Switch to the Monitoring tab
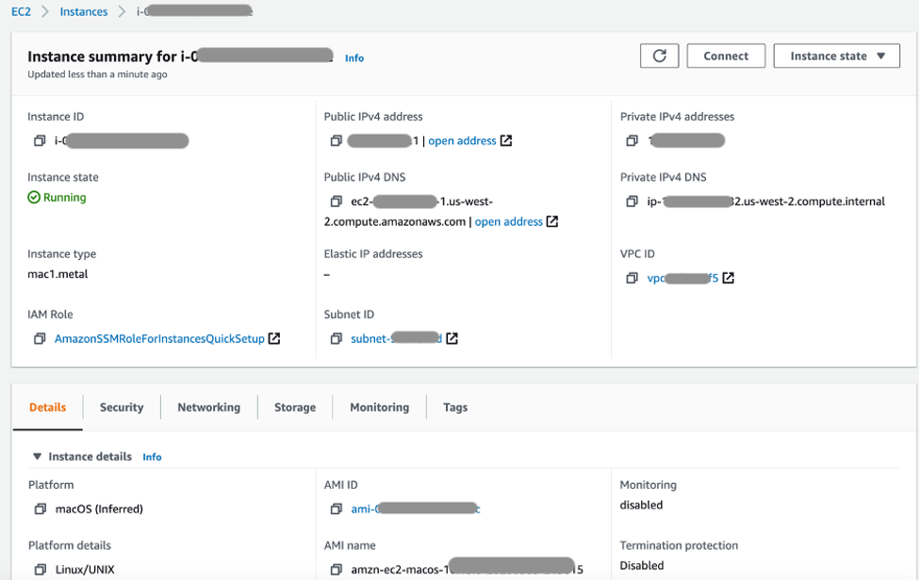This screenshot has width=921, height=582. (x=379, y=407)
